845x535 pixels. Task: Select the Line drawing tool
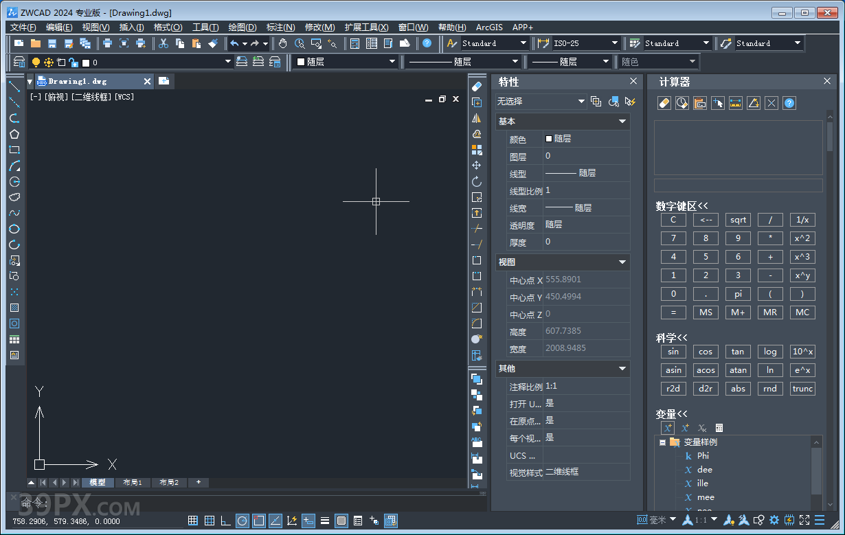coord(14,87)
